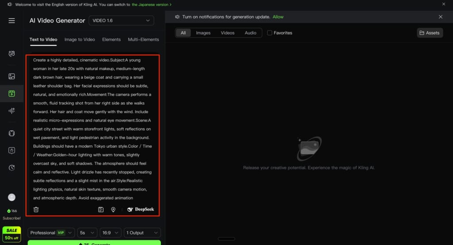The width and height of the screenshot is (453, 245).
Task: Filter assets by Images
Action: pyautogui.click(x=203, y=33)
